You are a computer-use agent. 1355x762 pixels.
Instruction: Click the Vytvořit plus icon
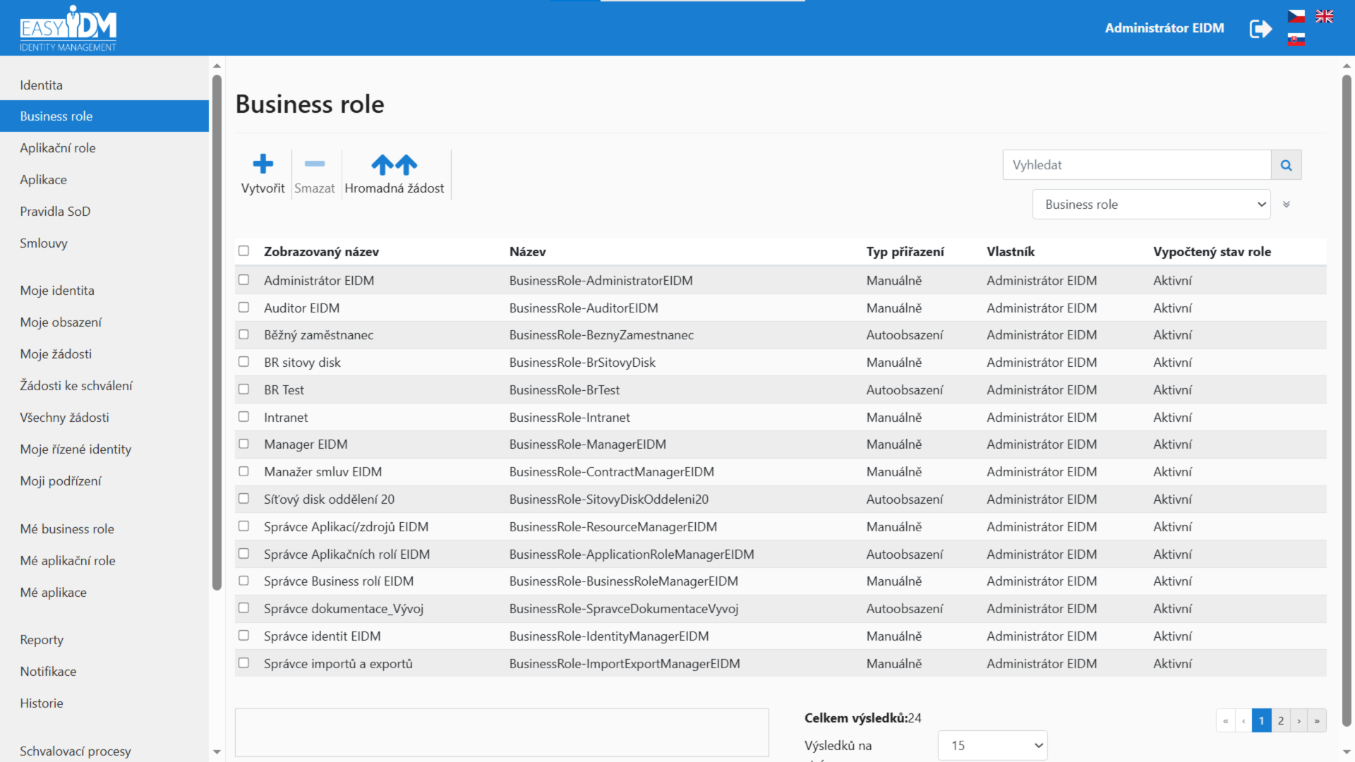coord(263,164)
